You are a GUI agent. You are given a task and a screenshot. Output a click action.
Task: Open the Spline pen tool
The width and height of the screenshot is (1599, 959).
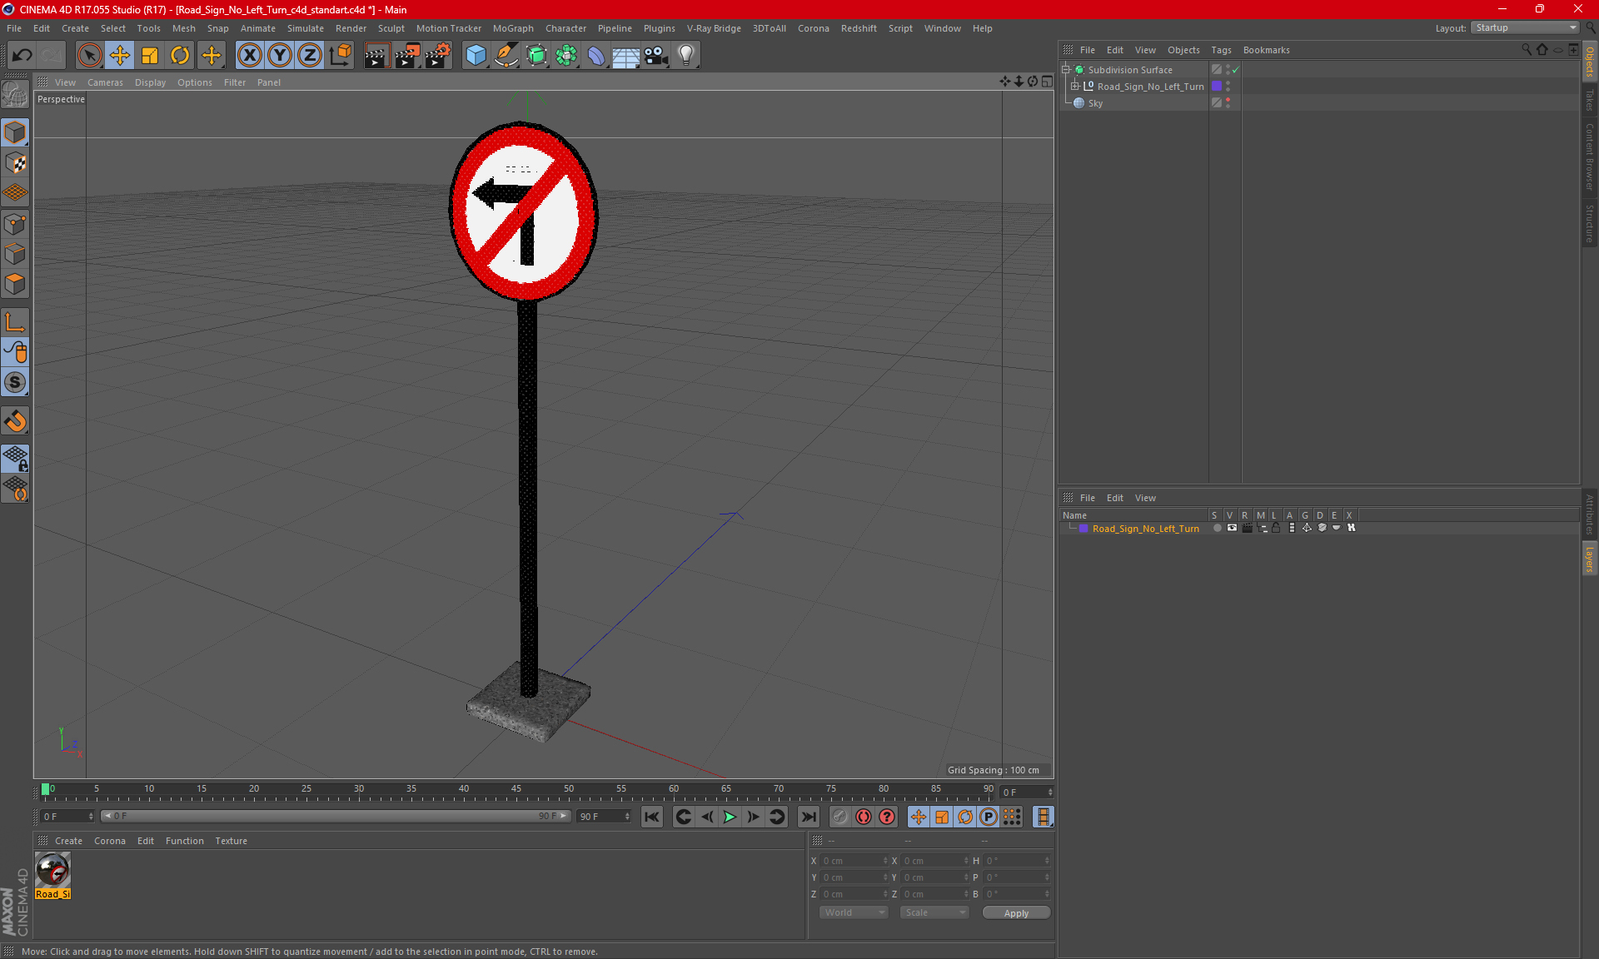[x=506, y=56]
